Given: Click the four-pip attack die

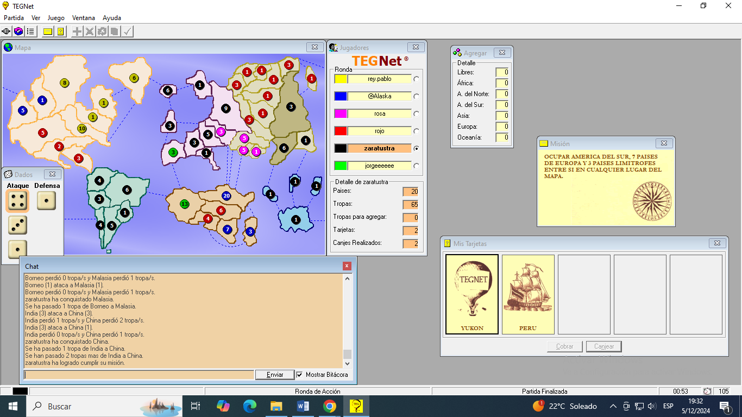Looking at the screenshot, I should [x=17, y=200].
